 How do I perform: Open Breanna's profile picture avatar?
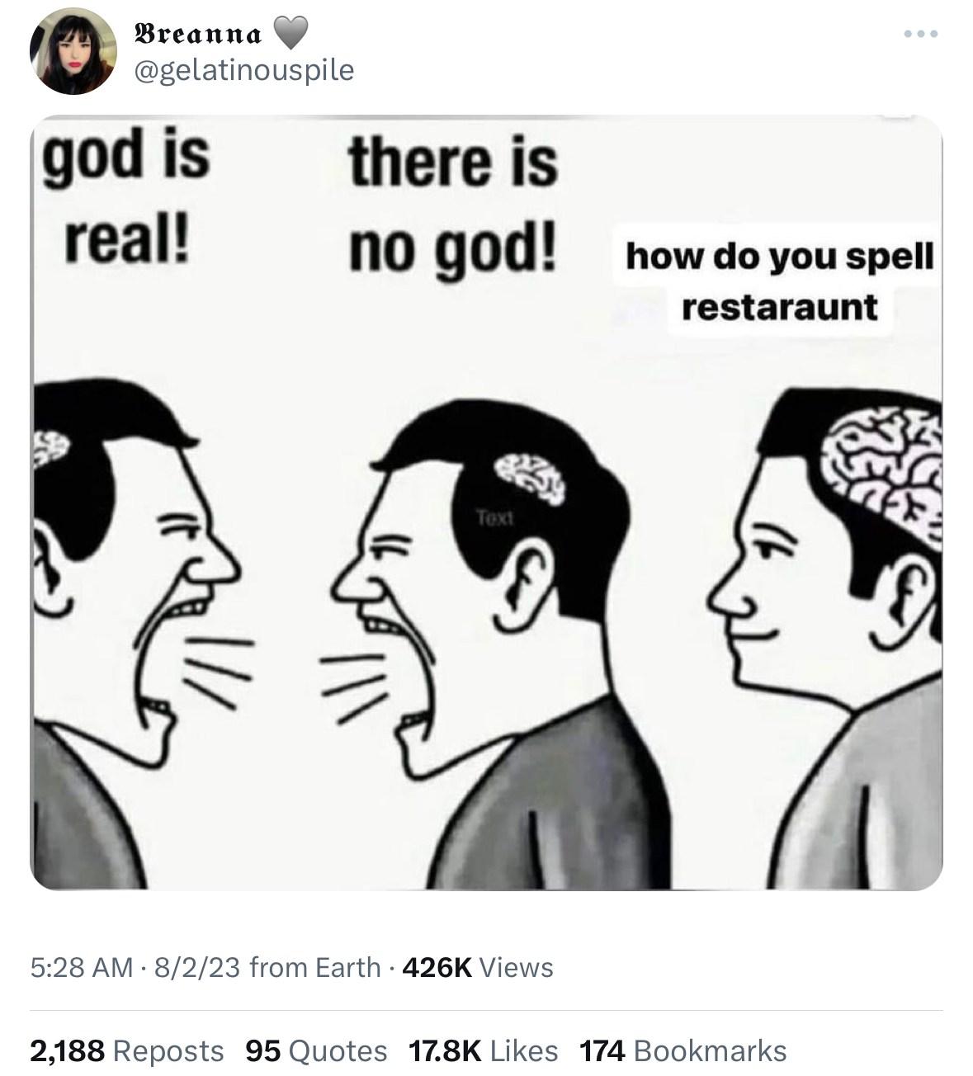[73, 52]
